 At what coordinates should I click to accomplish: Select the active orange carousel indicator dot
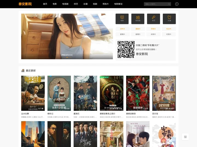click(67, 57)
